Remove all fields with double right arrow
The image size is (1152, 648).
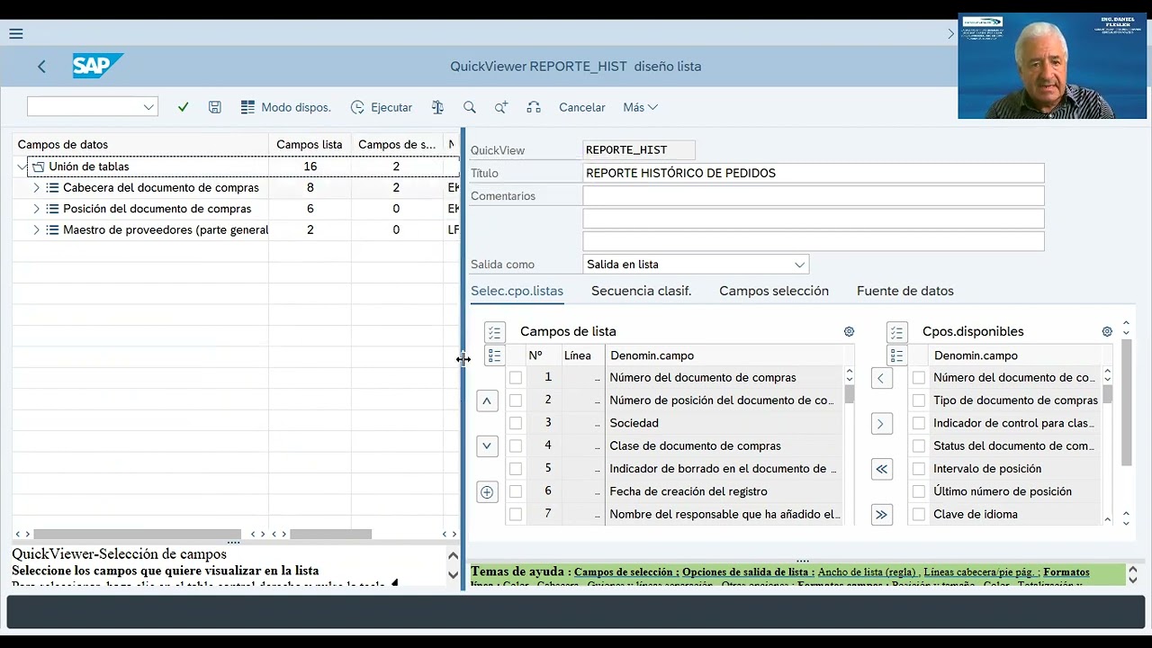point(881,515)
